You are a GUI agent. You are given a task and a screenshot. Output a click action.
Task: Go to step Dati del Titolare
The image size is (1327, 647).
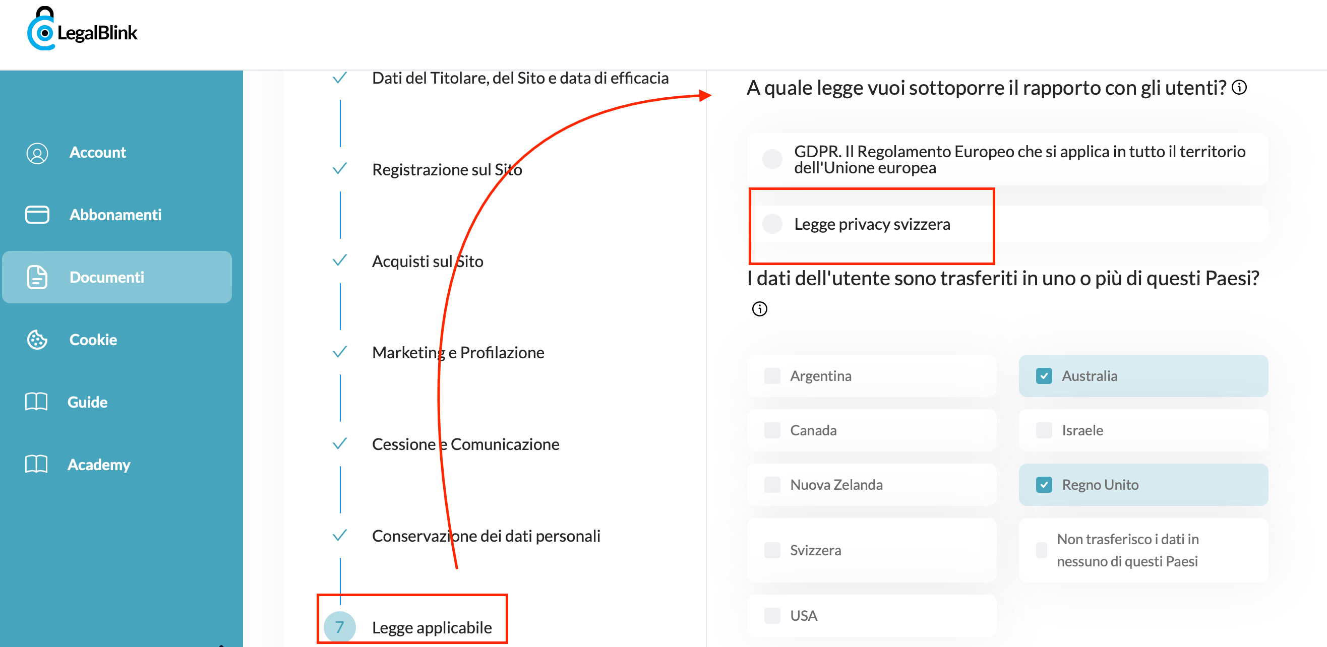pyautogui.click(x=520, y=78)
